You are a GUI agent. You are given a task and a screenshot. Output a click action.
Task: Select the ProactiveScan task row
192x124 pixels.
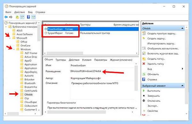click(91, 29)
